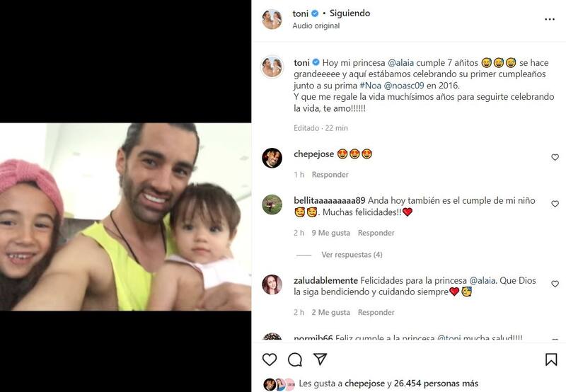Image resolution: width=566 pixels, height=392 pixels.
Task: Open @alaia mention in the caption
Action: coord(400,63)
